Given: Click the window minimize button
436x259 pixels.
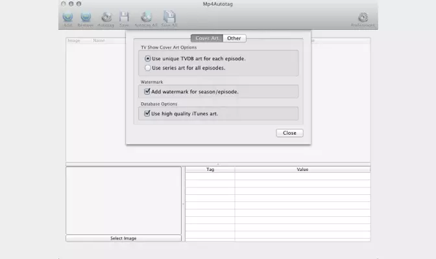Looking at the screenshot, I should [71, 4].
